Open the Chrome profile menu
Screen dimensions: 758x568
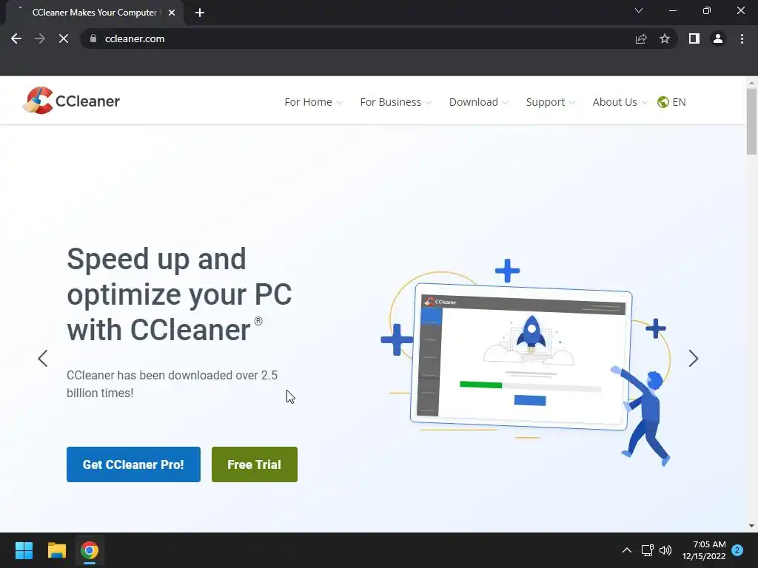click(718, 38)
